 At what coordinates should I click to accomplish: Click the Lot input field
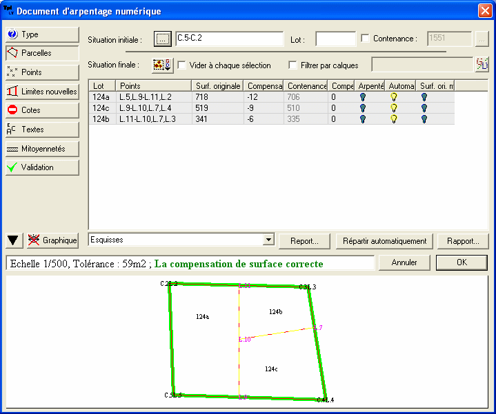[335, 39]
